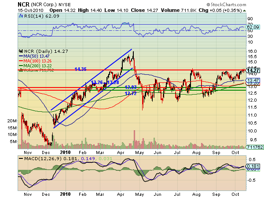Click the RSI indicator chart icon

coord(21,16)
